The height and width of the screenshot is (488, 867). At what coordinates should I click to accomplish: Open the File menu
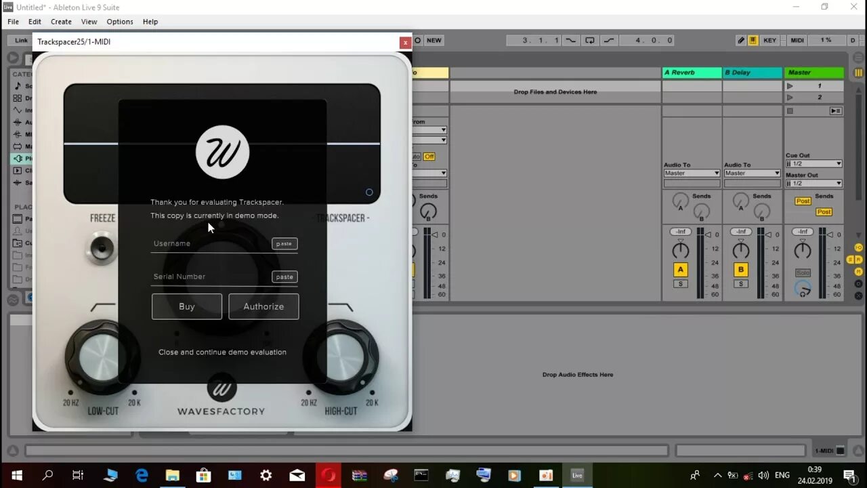tap(13, 22)
